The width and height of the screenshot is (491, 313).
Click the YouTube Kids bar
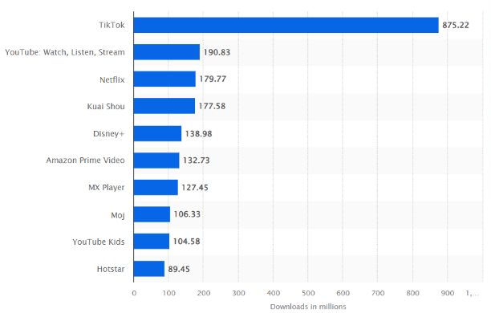152,242
